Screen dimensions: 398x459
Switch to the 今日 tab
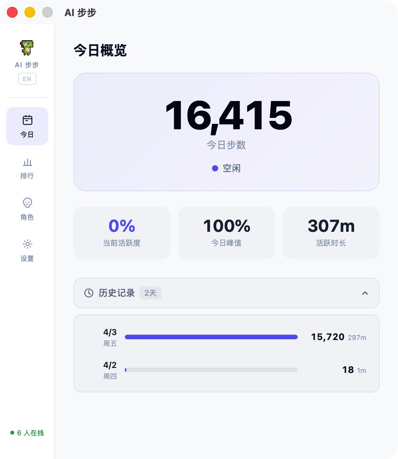point(27,126)
